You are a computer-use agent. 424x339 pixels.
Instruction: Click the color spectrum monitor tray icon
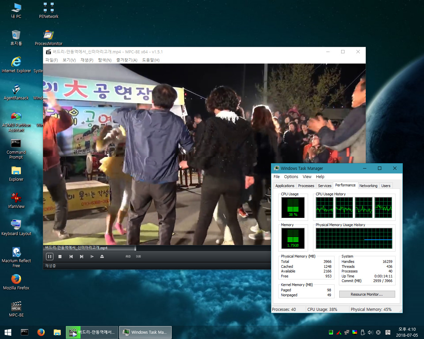click(x=354, y=332)
